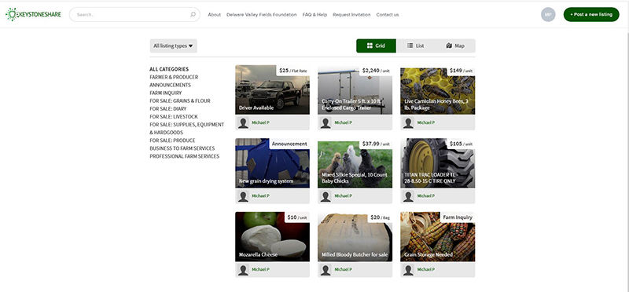Open the TITAN TRAC LOADER tire listing
Screen dimensions: 629x292
click(438, 163)
